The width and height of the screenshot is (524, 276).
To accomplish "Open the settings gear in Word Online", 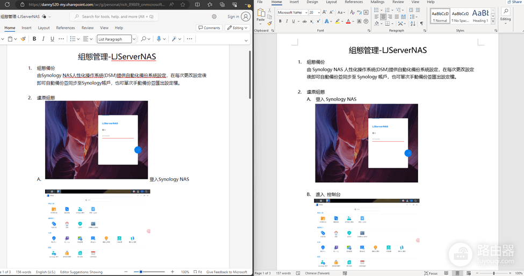I will pyautogui.click(x=214, y=17).
